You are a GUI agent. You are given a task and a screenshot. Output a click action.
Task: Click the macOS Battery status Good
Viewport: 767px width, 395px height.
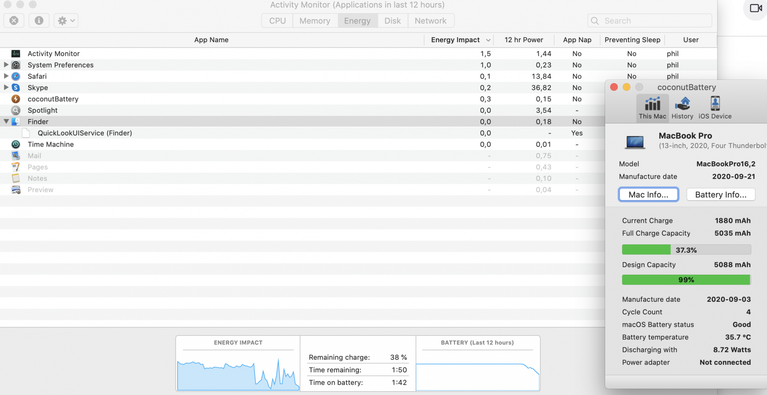pyautogui.click(x=741, y=324)
